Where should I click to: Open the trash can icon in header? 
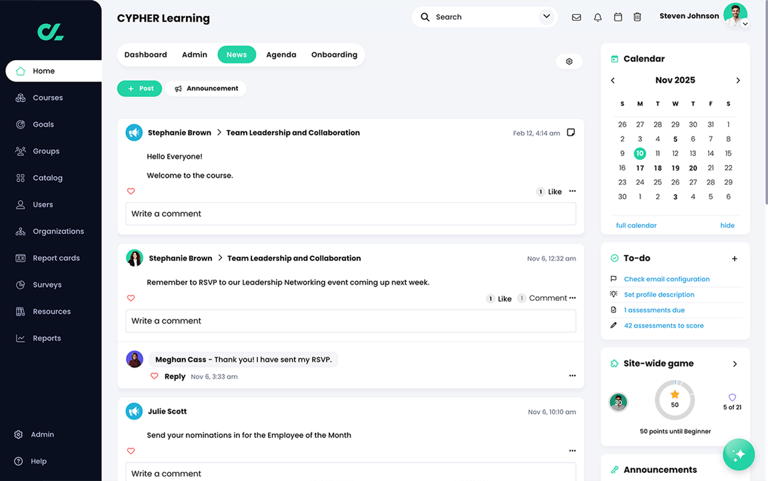(637, 17)
